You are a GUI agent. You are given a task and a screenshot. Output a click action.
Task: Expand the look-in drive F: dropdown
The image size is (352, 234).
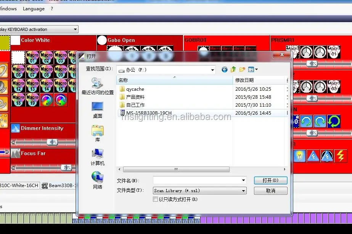click(x=212, y=70)
